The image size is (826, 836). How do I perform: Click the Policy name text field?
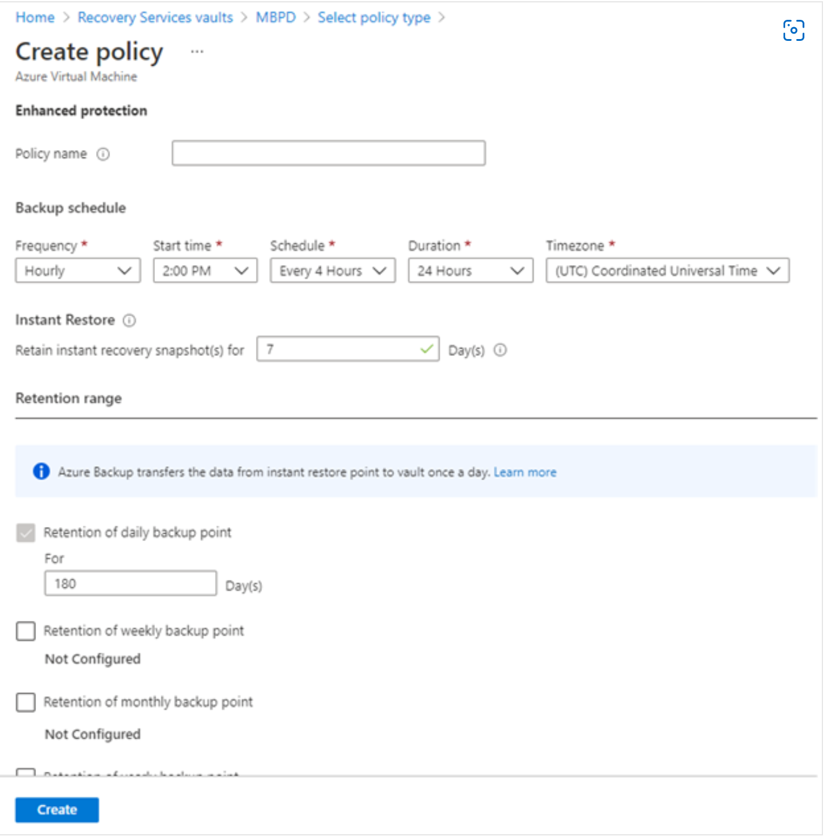(x=329, y=153)
